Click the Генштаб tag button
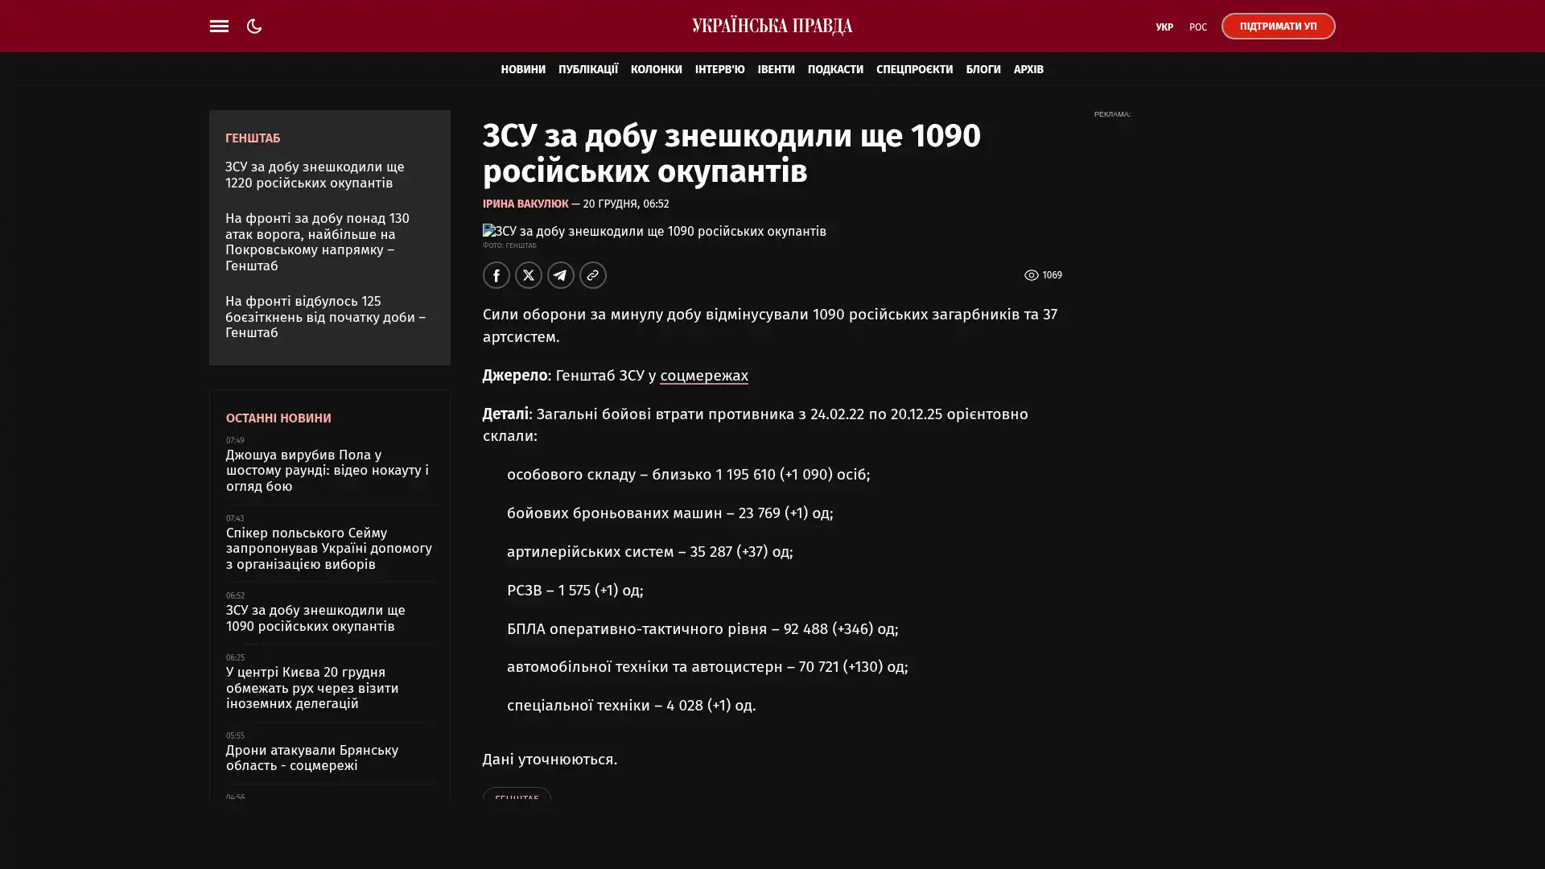 click(x=517, y=796)
